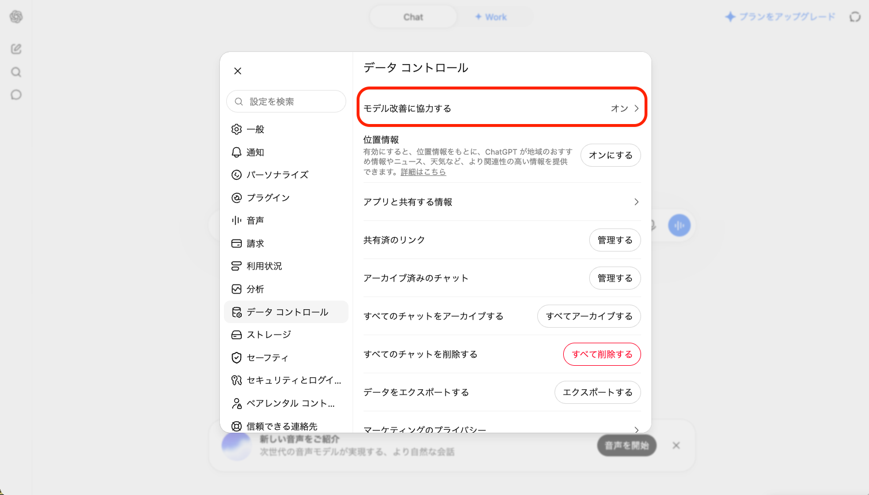The height and width of the screenshot is (495, 869).
Task: Click オンにする for 位置情報
Action: tap(610, 155)
